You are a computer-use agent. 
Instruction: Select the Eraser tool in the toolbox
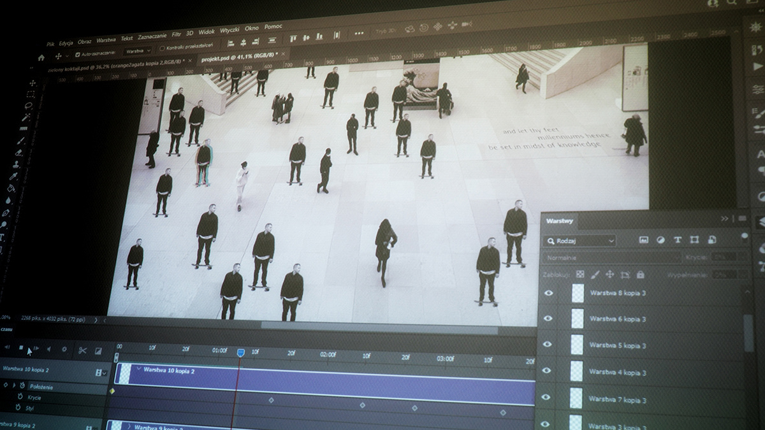click(x=18, y=153)
